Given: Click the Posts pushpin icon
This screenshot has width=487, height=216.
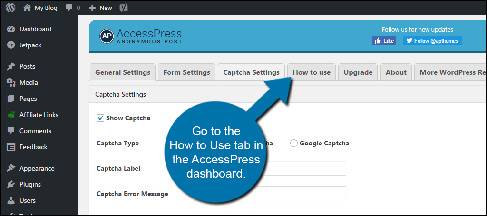Looking at the screenshot, I should 11,66.
